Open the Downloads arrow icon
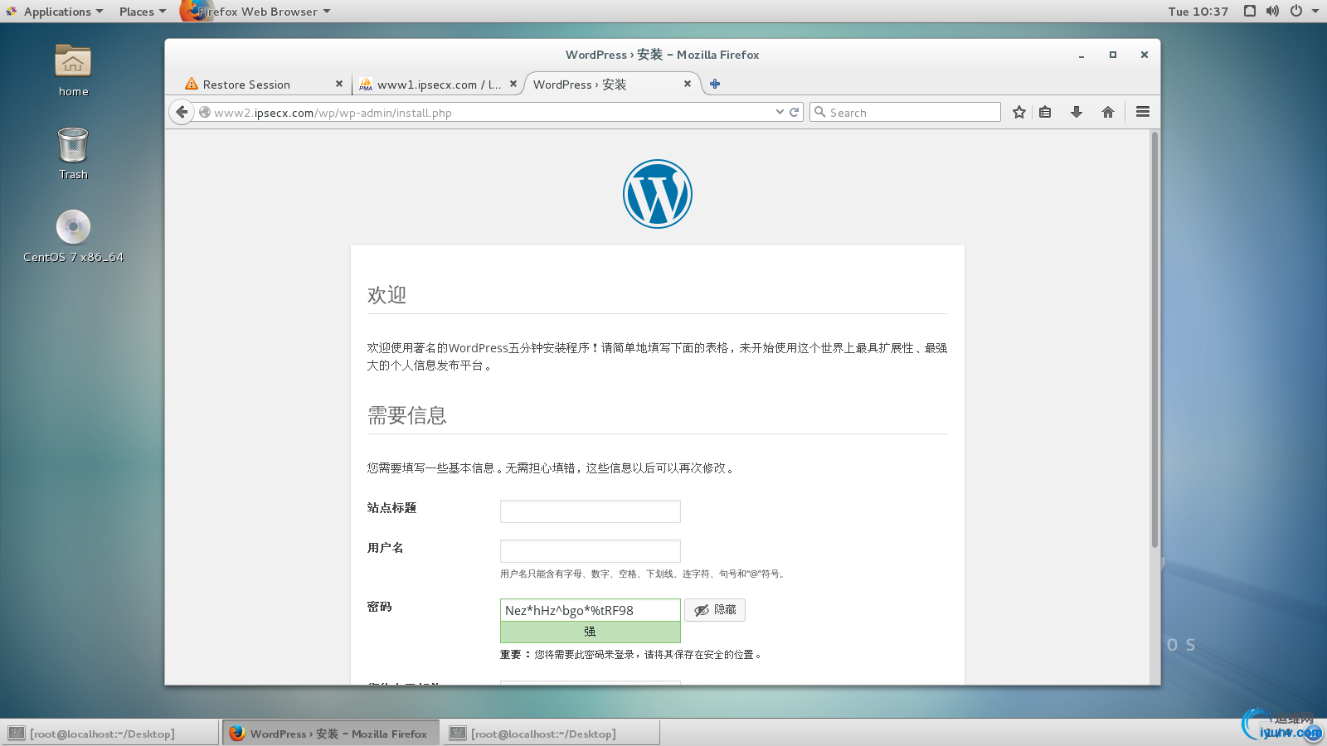 point(1077,112)
